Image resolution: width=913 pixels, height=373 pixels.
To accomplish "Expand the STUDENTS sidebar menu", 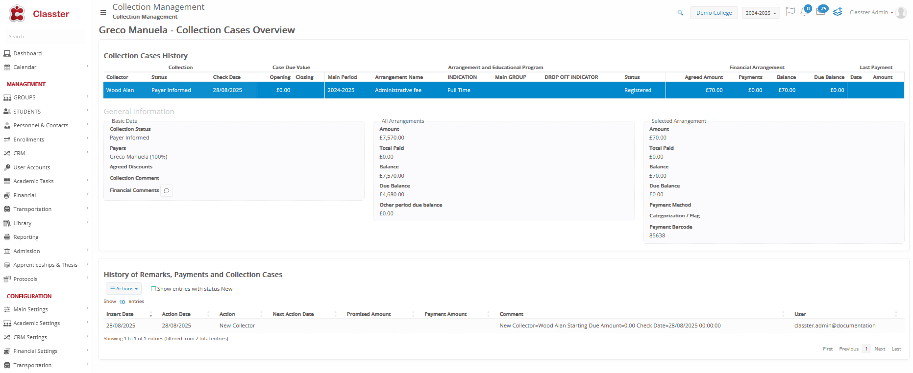I will [x=27, y=112].
